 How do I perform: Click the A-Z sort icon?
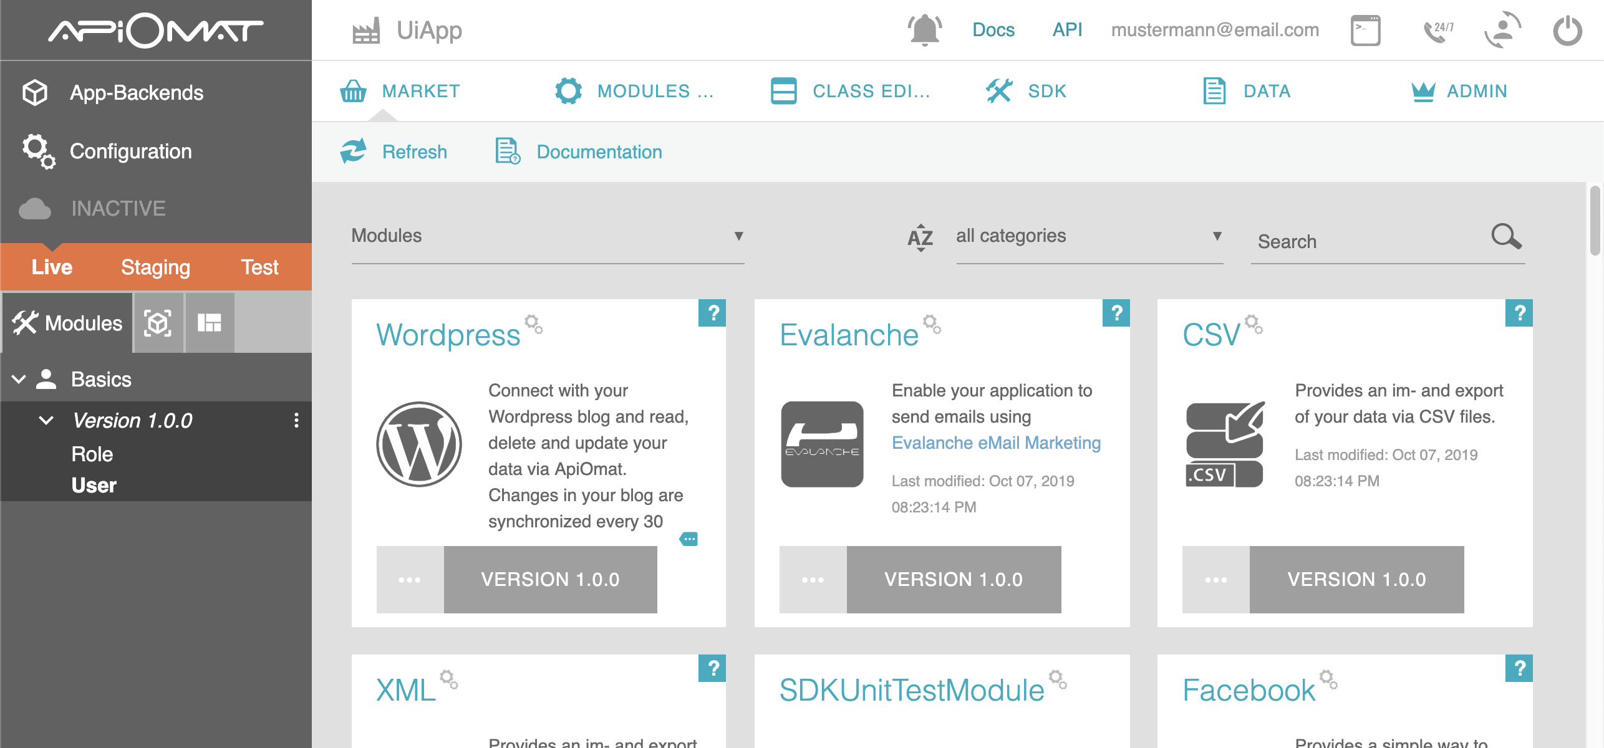(x=920, y=237)
